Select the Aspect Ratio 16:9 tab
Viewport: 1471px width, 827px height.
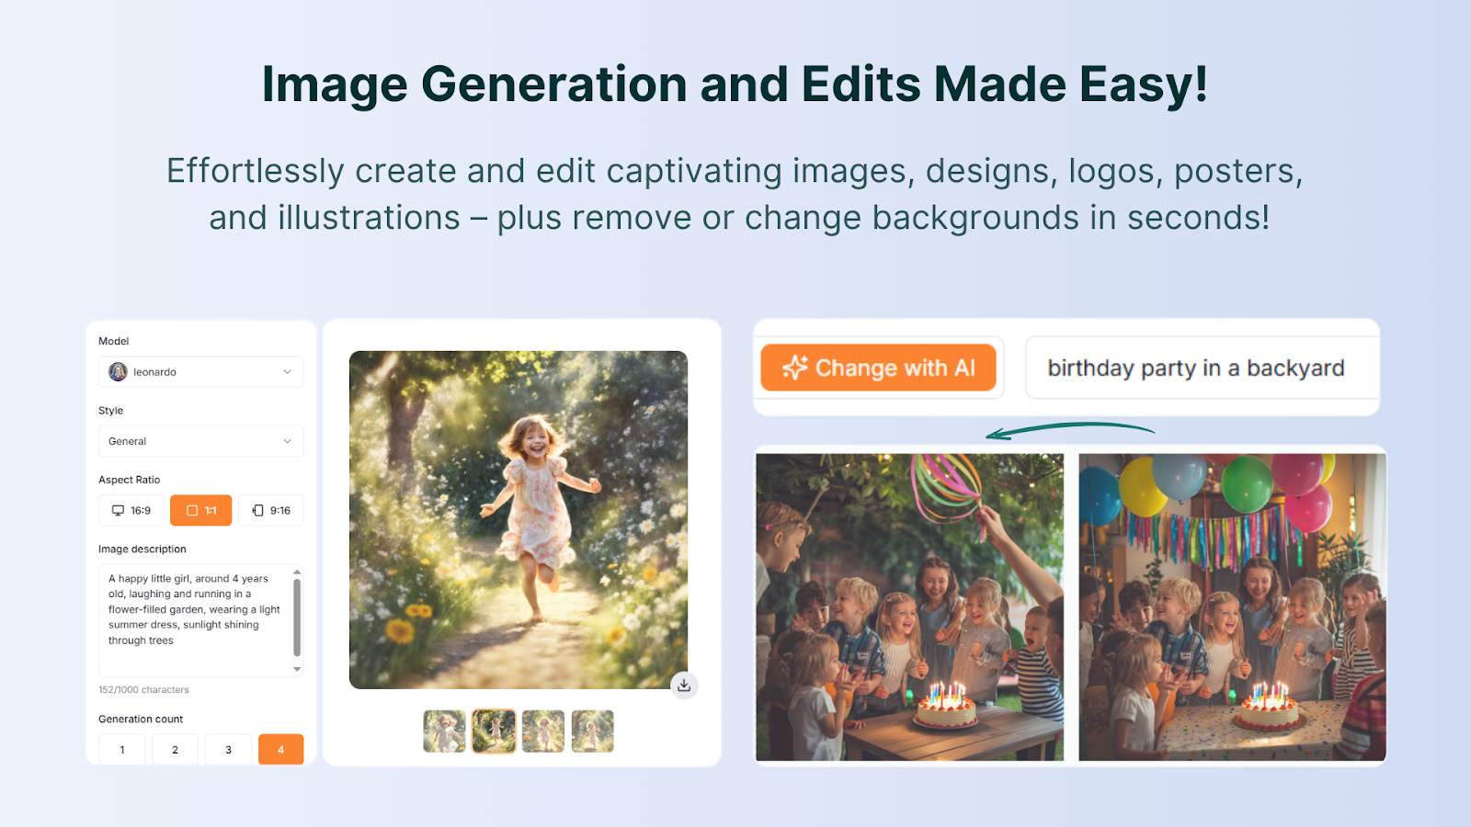point(130,510)
